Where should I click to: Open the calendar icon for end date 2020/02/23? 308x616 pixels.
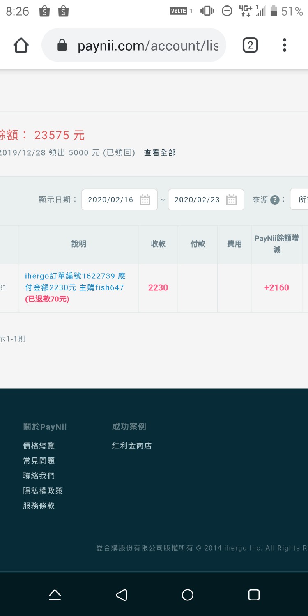(x=232, y=200)
